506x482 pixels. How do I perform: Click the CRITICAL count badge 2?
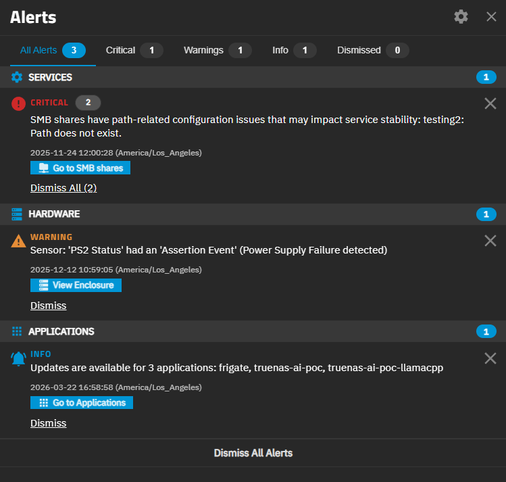click(88, 103)
